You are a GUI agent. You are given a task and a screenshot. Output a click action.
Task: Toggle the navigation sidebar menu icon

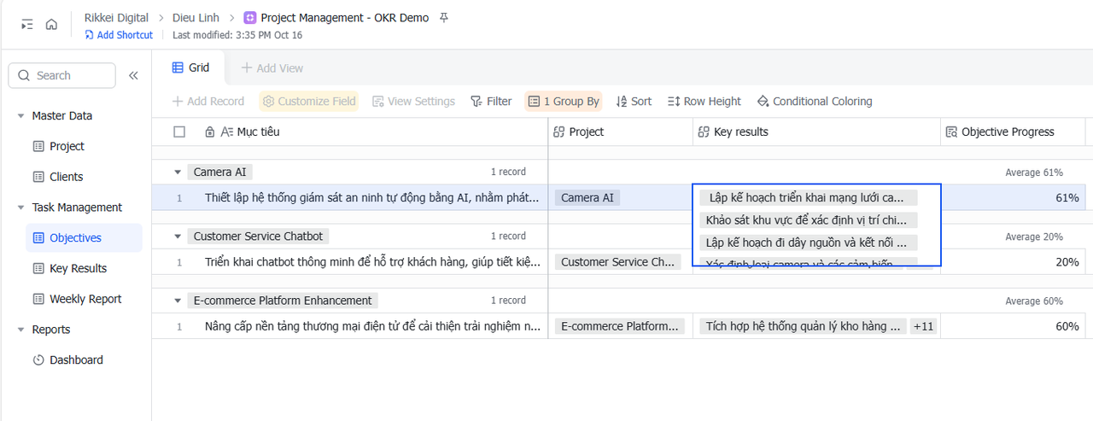coord(27,25)
